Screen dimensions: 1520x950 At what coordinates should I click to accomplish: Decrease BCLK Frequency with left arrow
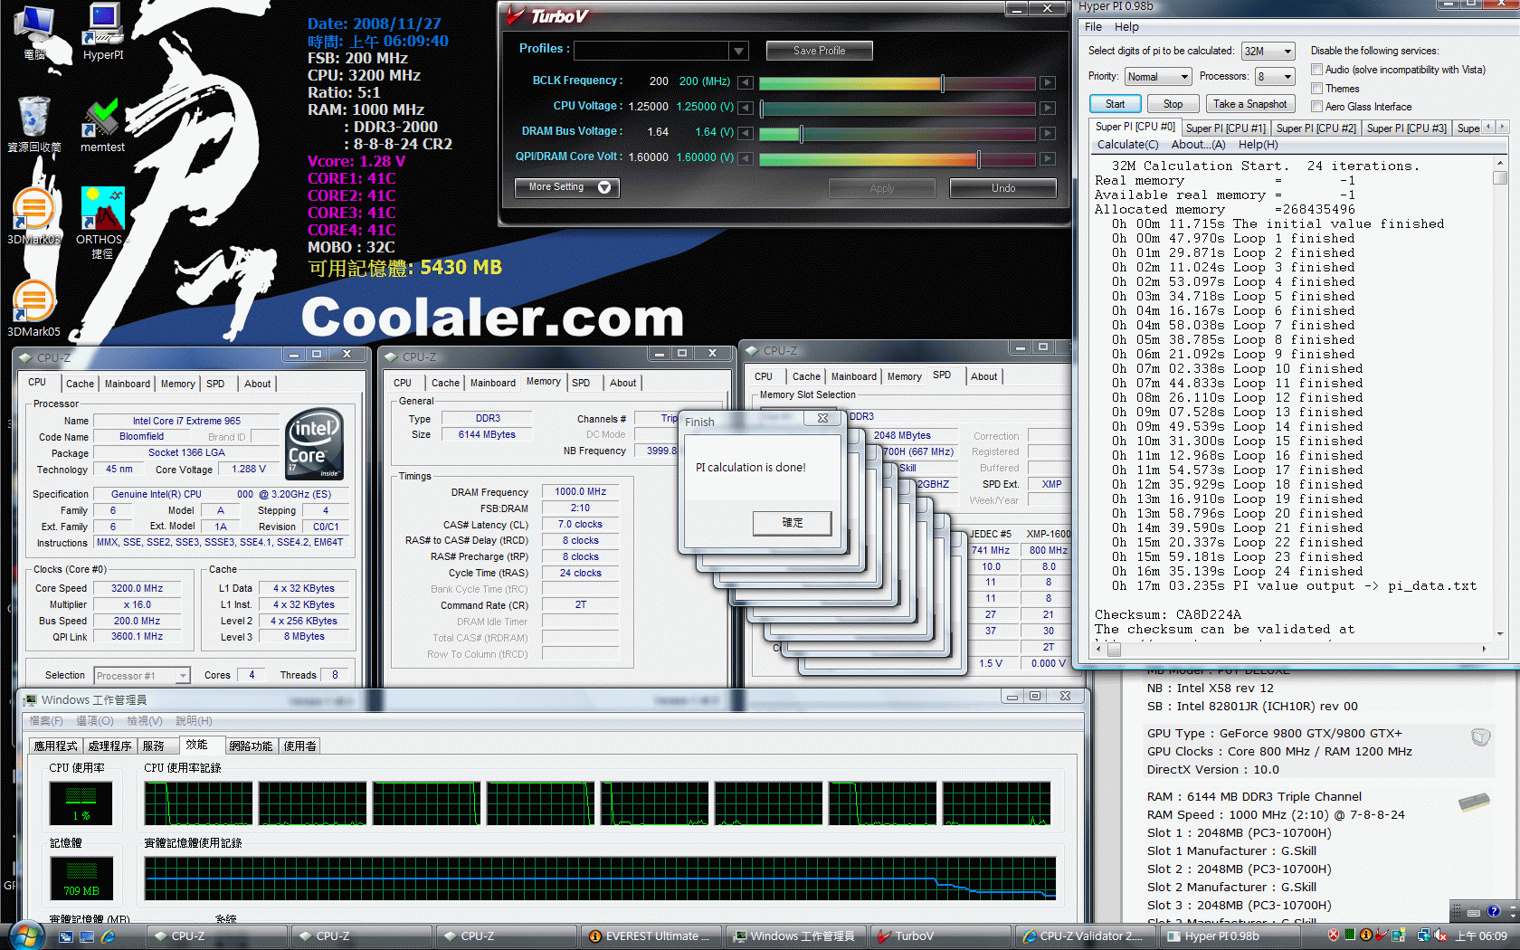(x=746, y=82)
